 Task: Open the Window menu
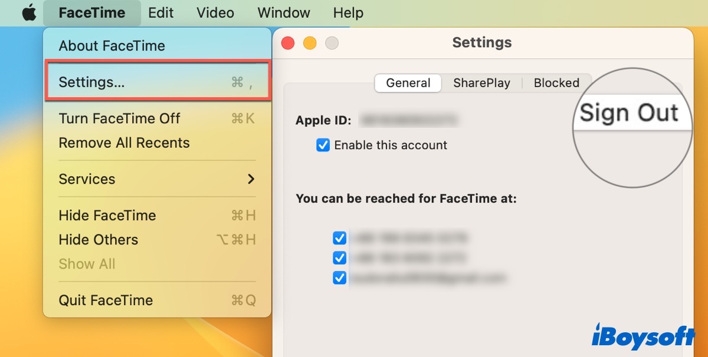pyautogui.click(x=284, y=13)
